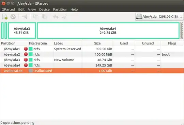Image resolution: width=184 pixels, height=125 pixels.
Task: Click the System Reserved label
Action: (x=67, y=49)
